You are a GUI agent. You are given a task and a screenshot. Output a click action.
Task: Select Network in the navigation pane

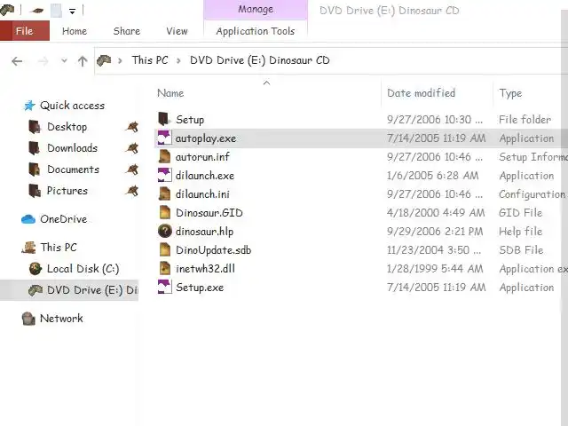click(x=61, y=319)
